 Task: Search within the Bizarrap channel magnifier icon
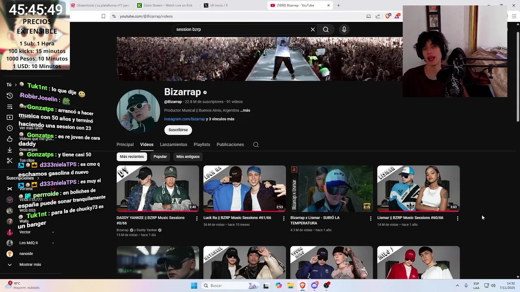coord(256,144)
